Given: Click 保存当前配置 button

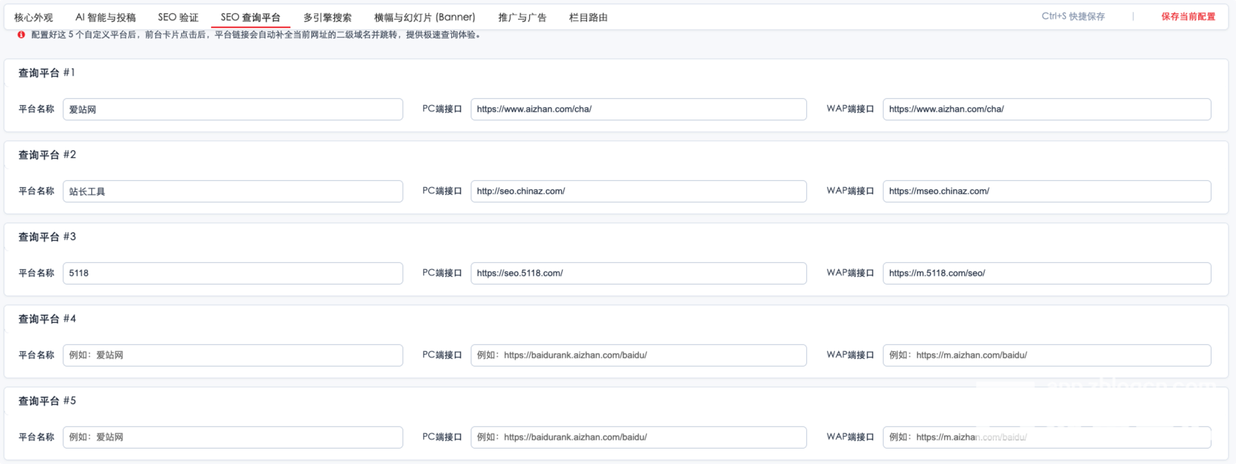Looking at the screenshot, I should [1188, 17].
